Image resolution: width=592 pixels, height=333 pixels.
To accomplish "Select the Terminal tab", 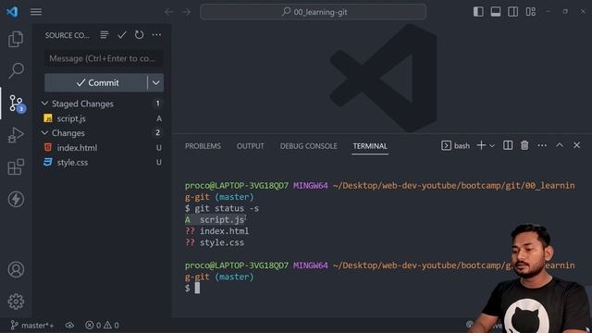I will pos(370,146).
